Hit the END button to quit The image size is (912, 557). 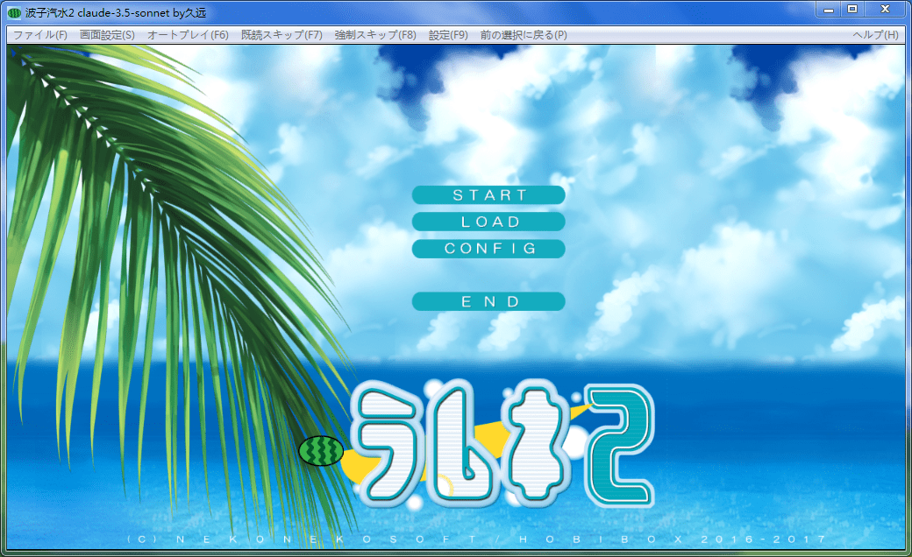coord(488,301)
